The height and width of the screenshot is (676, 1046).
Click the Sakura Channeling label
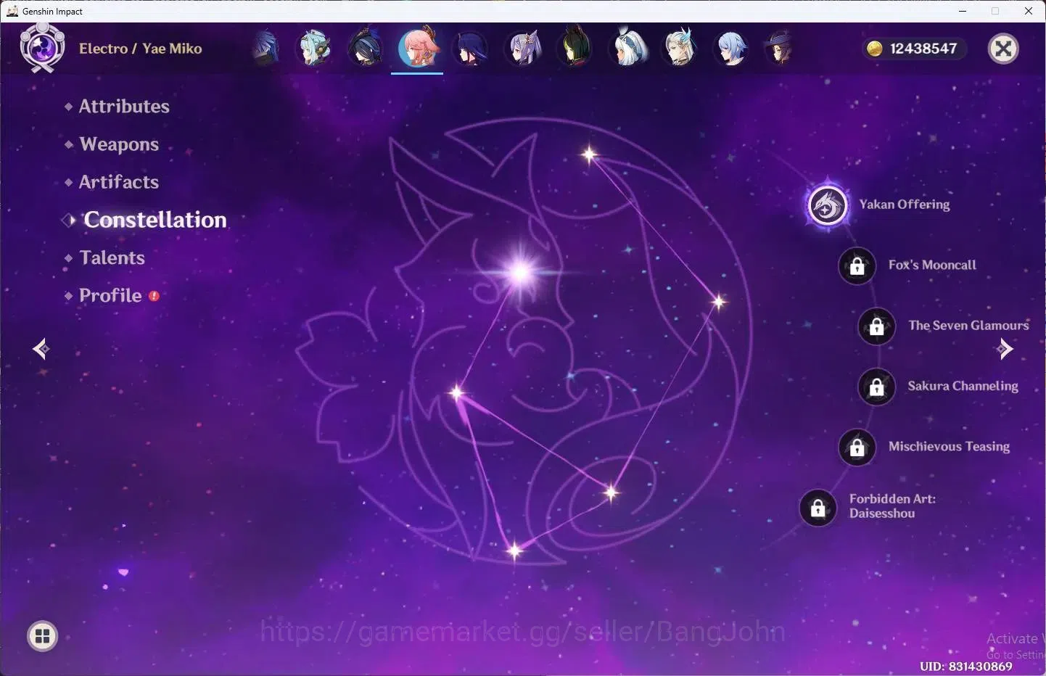(963, 386)
